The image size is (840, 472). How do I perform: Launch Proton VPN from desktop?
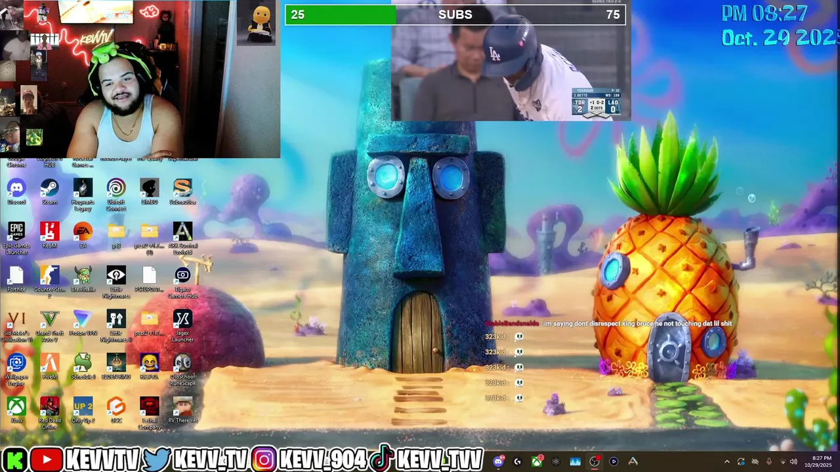83,323
